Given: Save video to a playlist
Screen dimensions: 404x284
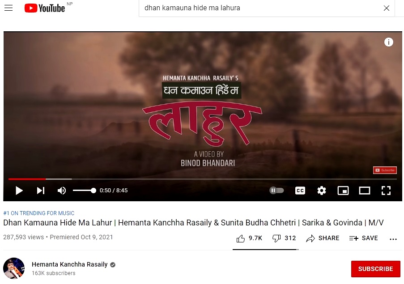Looking at the screenshot, I should coord(364,238).
